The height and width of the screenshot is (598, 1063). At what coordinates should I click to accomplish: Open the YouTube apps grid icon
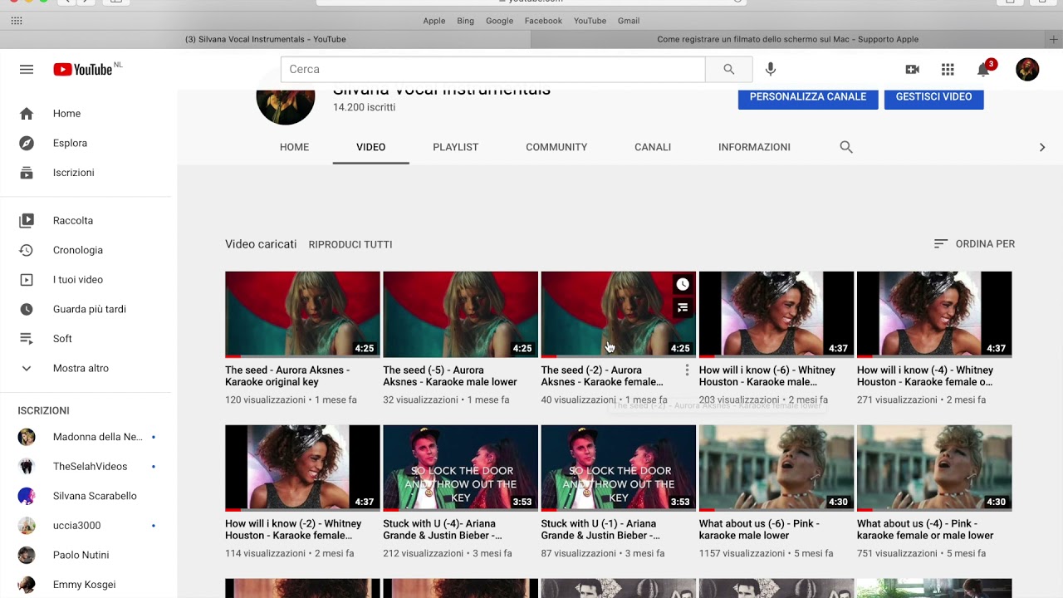948,70
